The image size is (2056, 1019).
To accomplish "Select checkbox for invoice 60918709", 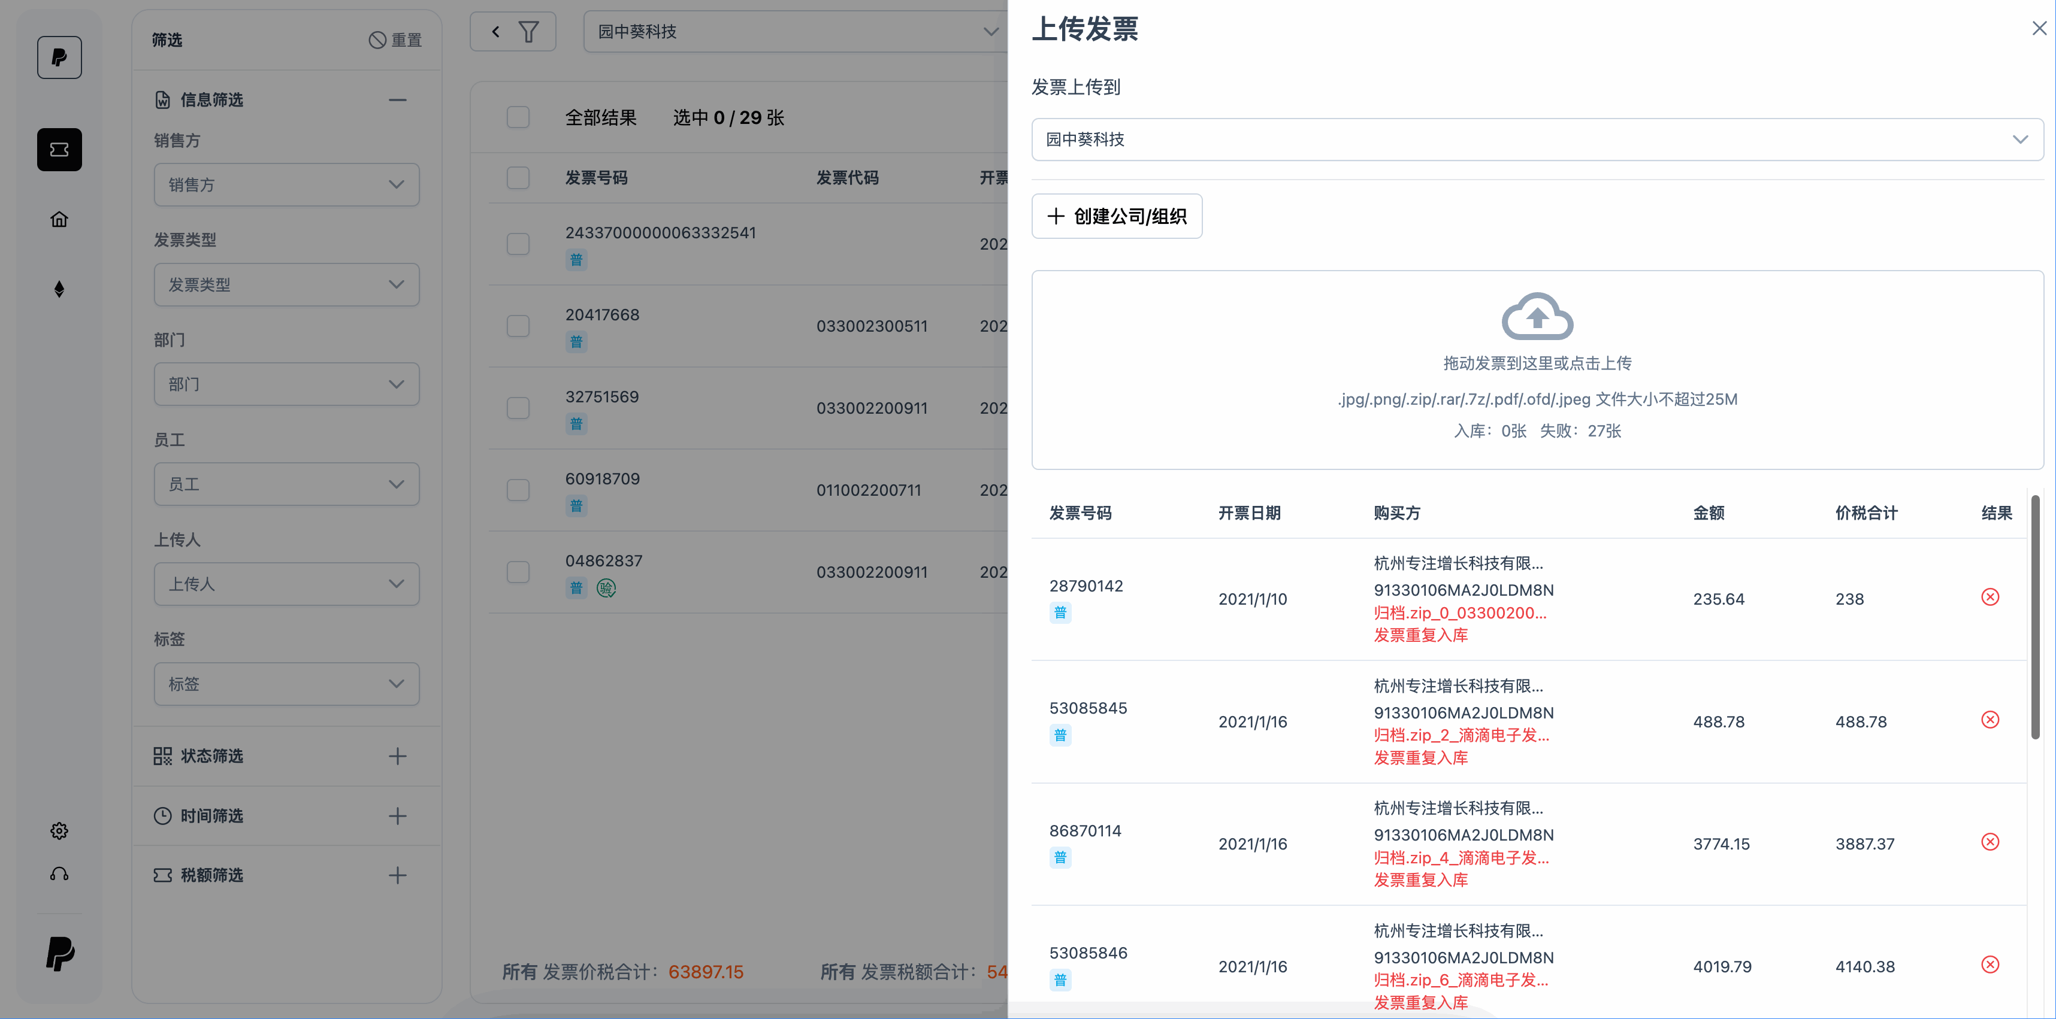I will point(518,490).
